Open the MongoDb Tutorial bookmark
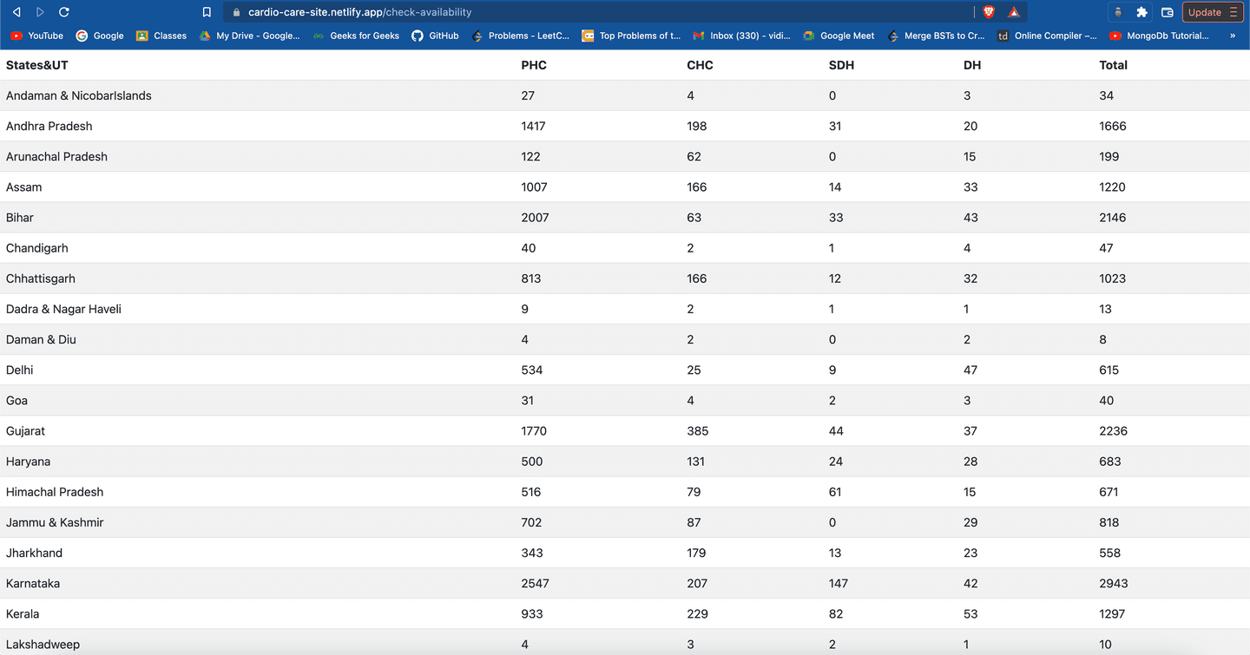1250x655 pixels. point(1159,36)
